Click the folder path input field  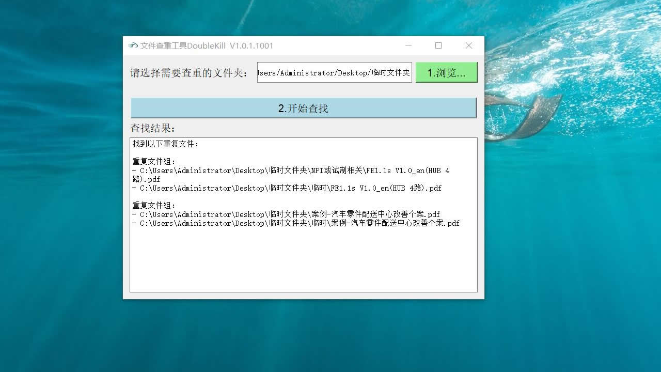click(334, 72)
